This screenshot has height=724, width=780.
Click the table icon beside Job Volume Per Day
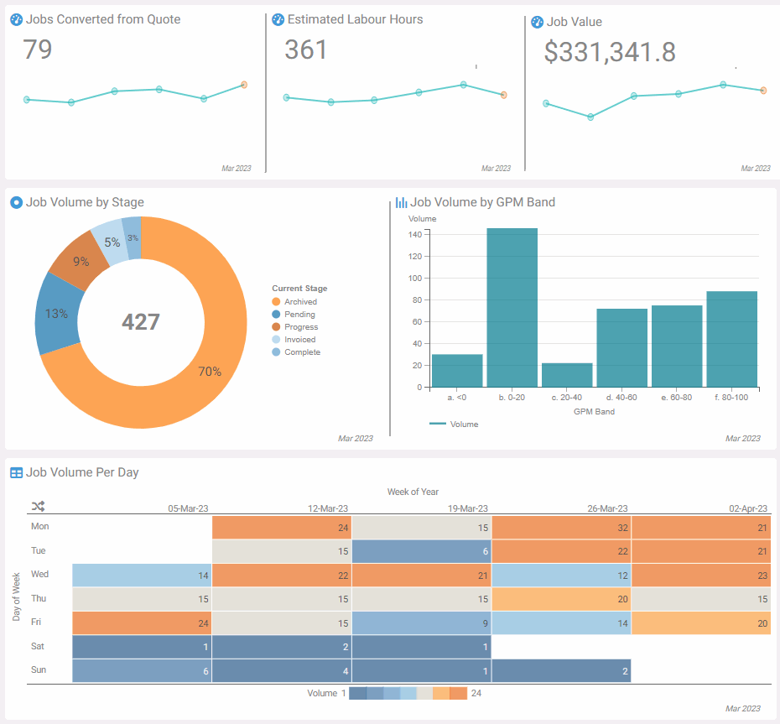(16, 472)
